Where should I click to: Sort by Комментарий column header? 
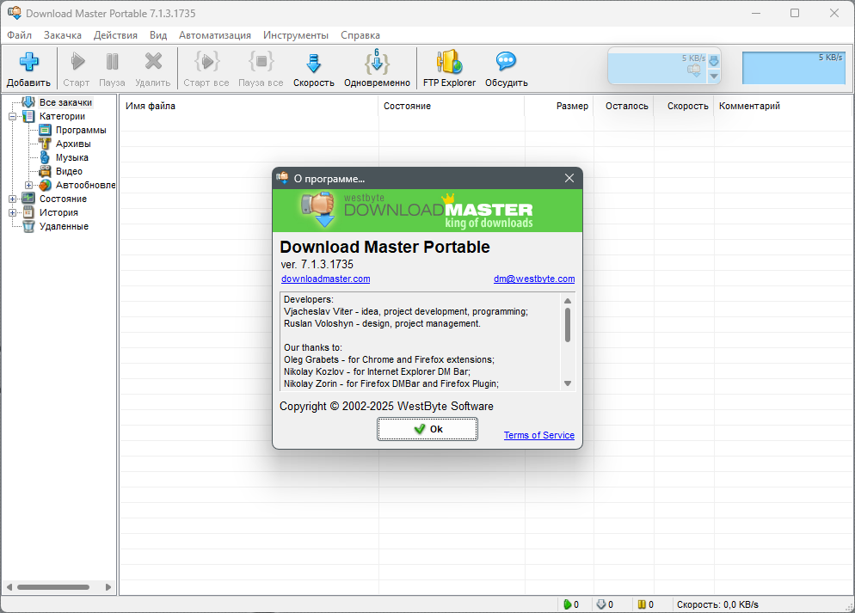pos(784,106)
